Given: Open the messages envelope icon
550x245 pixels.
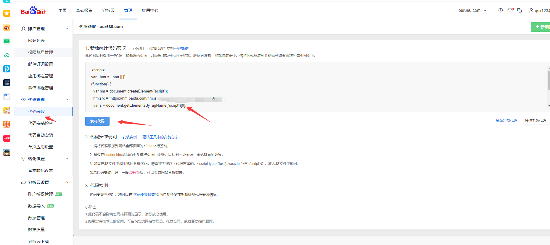Looking at the screenshot, I should 510,10.
